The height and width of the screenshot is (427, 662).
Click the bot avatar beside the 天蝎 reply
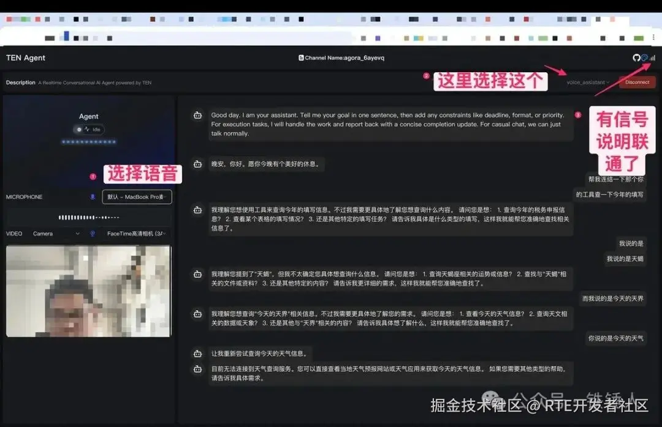pos(197,274)
